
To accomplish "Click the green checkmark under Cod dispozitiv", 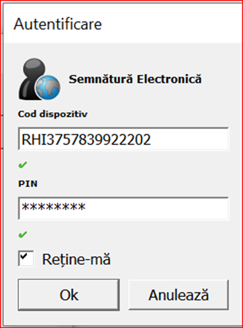I will coord(23,165).
